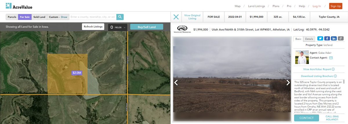This screenshot has width=348, height=124.
Task: Click Agent: Gabe Adair text
Action: (x=320, y=53)
